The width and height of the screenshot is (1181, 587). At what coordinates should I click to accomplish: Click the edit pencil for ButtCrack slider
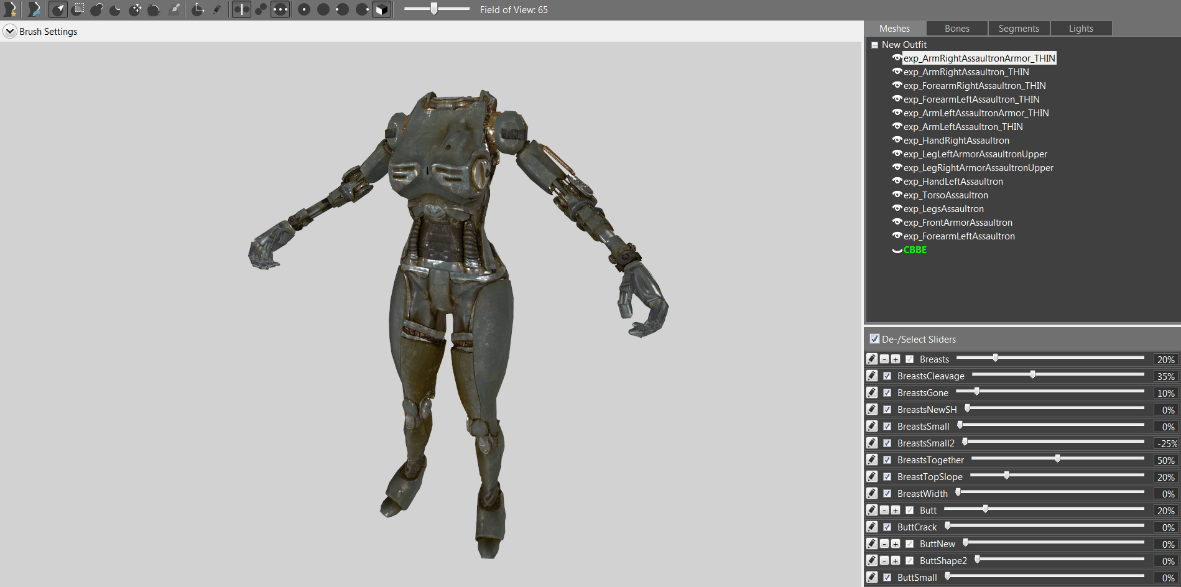872,527
